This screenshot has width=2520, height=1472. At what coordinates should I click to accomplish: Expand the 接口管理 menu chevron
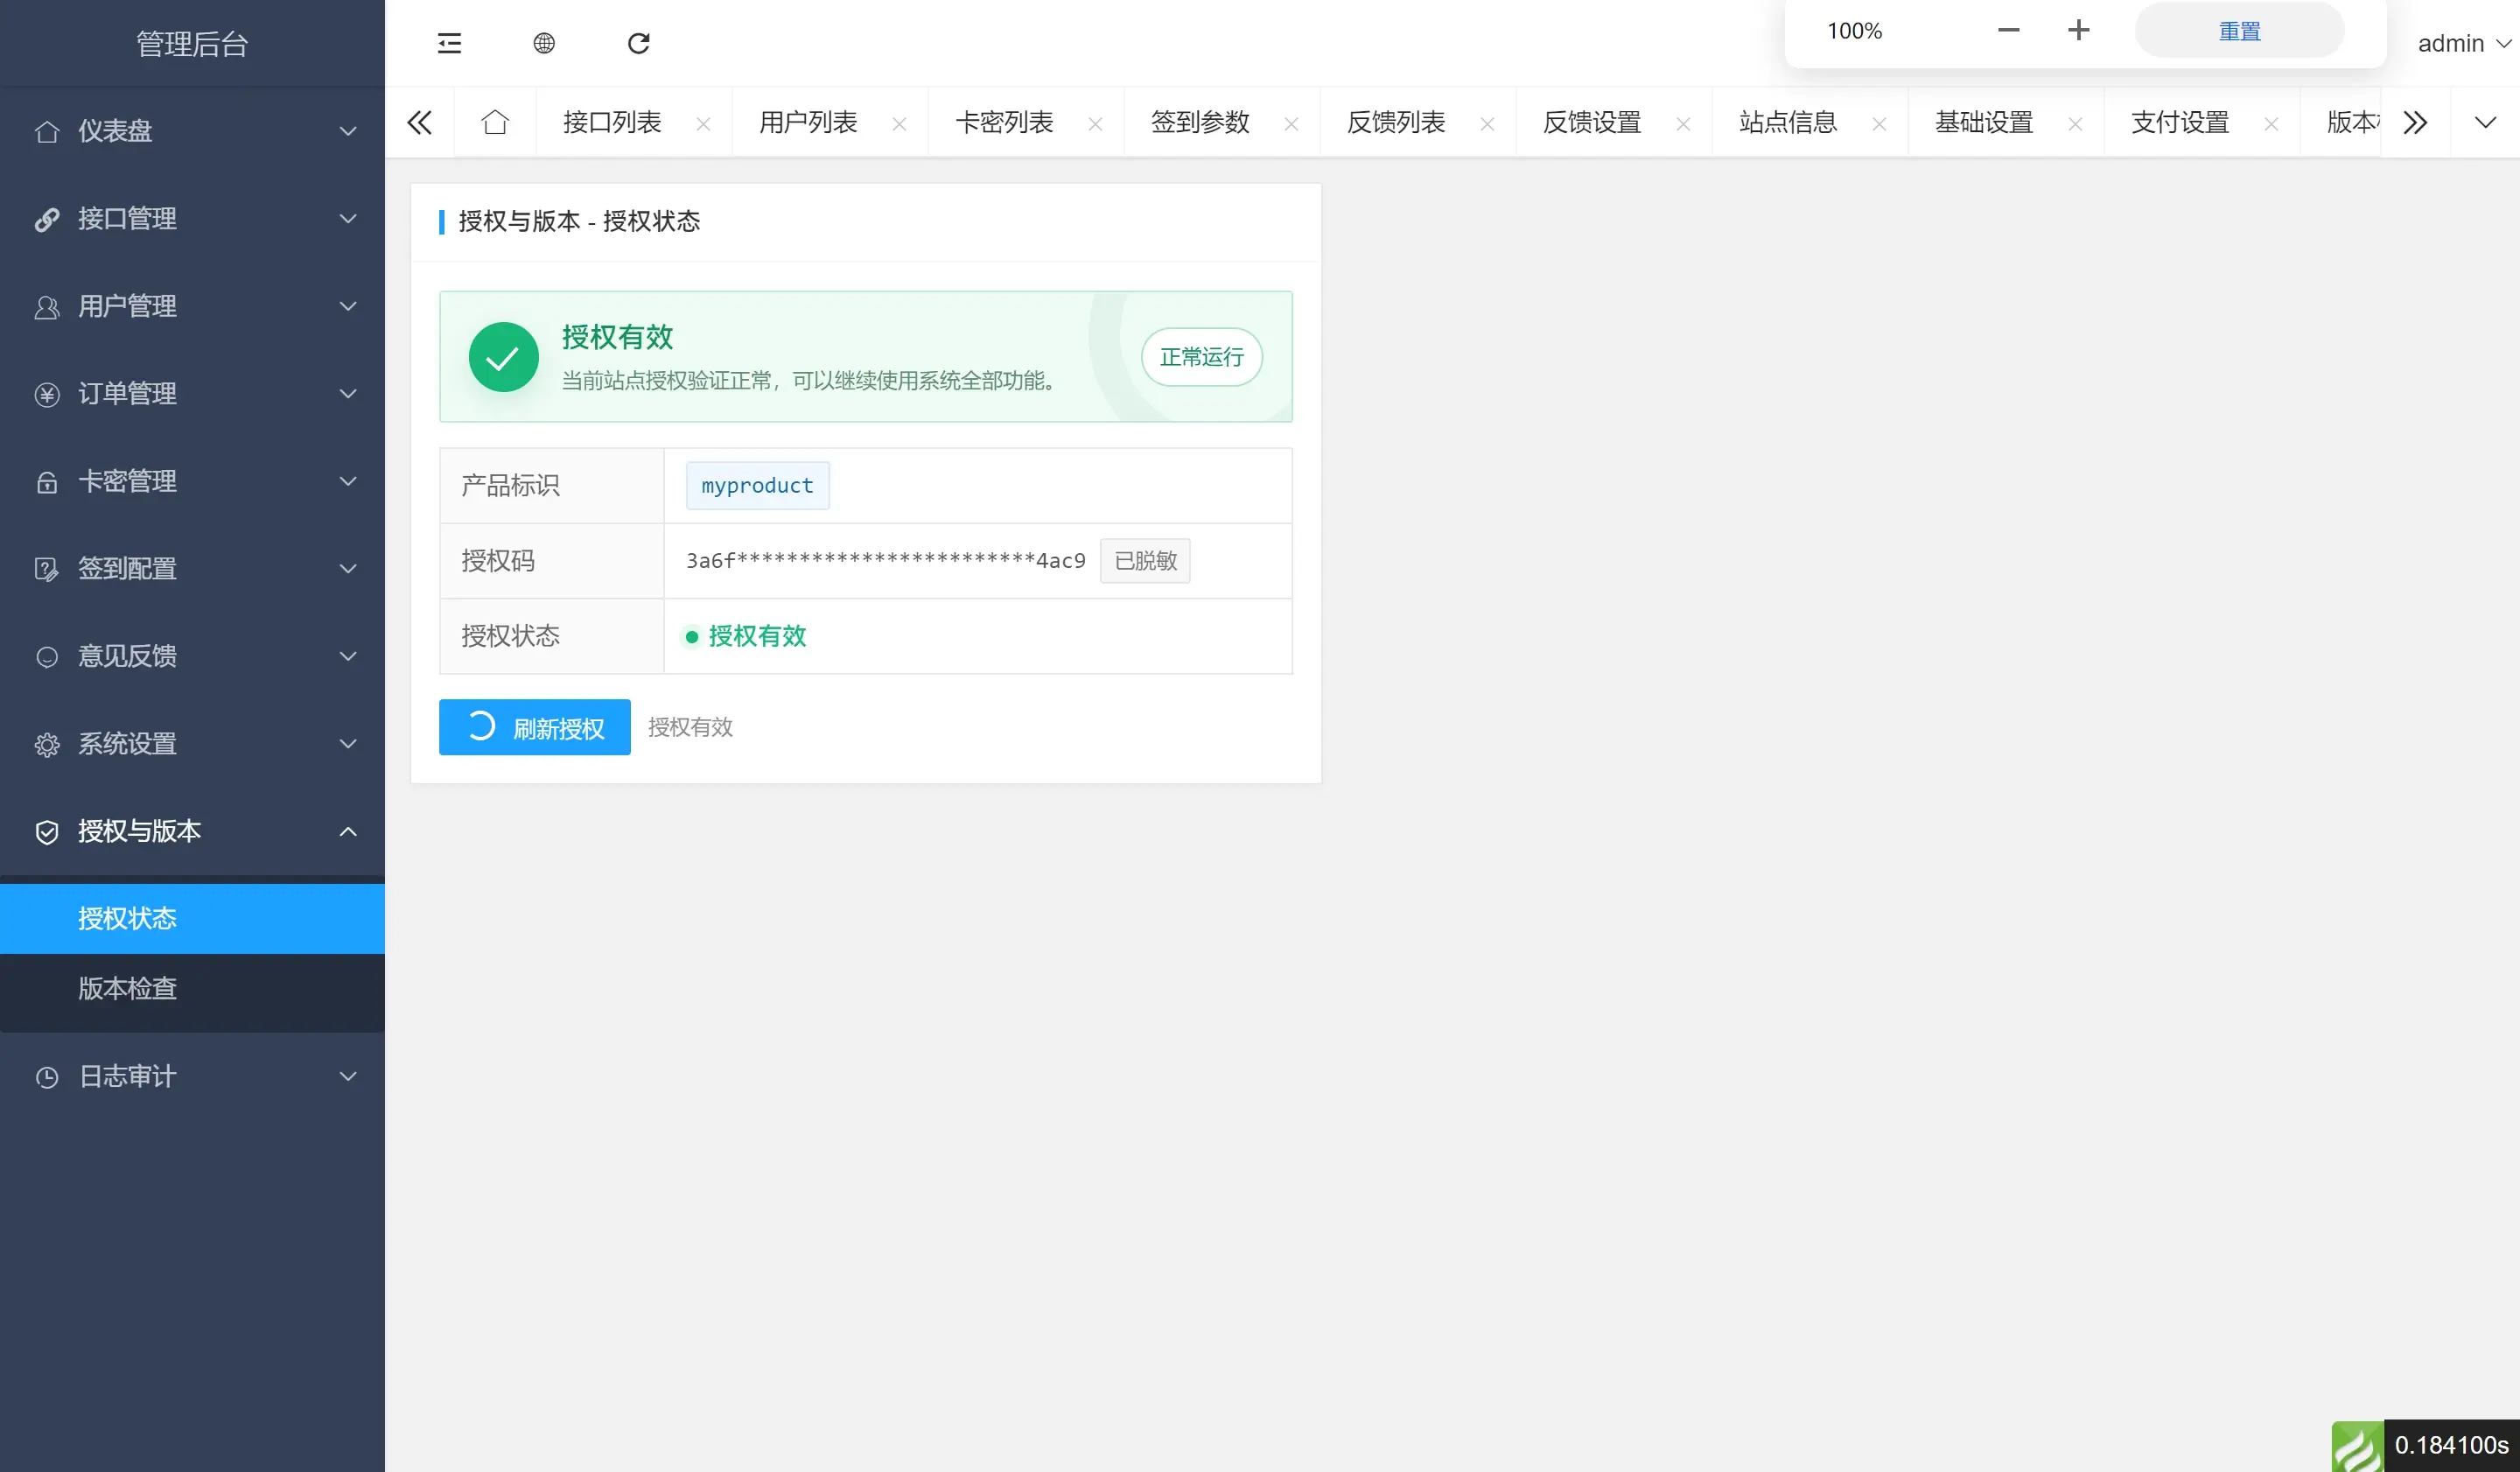tap(348, 219)
